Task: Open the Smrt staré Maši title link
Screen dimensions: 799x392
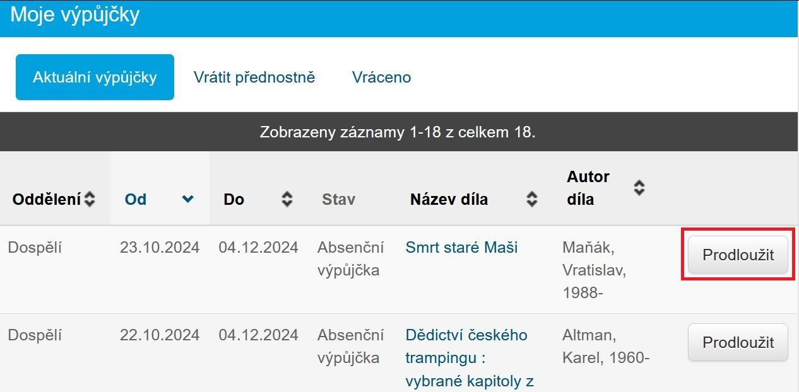Action: click(x=461, y=248)
